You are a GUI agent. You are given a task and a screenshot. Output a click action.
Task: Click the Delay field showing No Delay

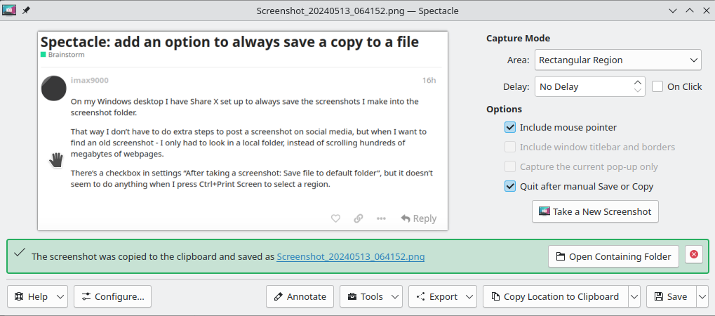point(590,86)
